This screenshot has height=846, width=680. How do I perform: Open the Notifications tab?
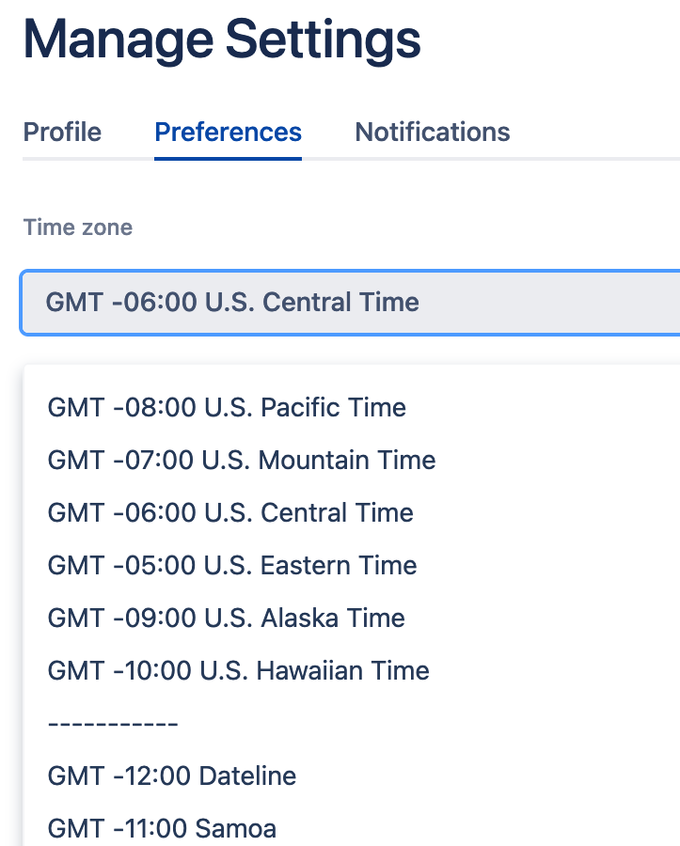coord(432,133)
